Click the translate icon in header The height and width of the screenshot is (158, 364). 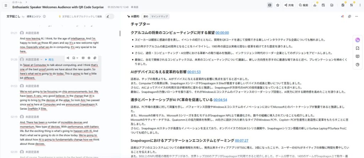(x=352, y=5)
